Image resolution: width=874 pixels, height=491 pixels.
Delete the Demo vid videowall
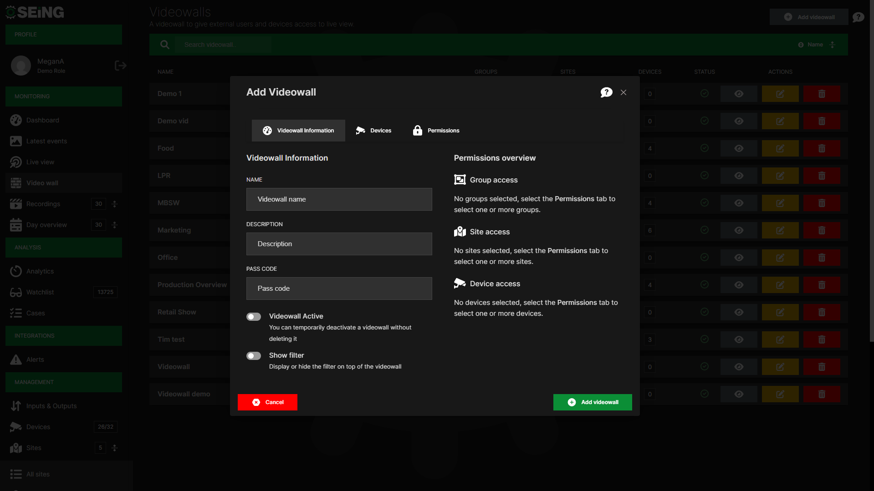pyautogui.click(x=822, y=121)
